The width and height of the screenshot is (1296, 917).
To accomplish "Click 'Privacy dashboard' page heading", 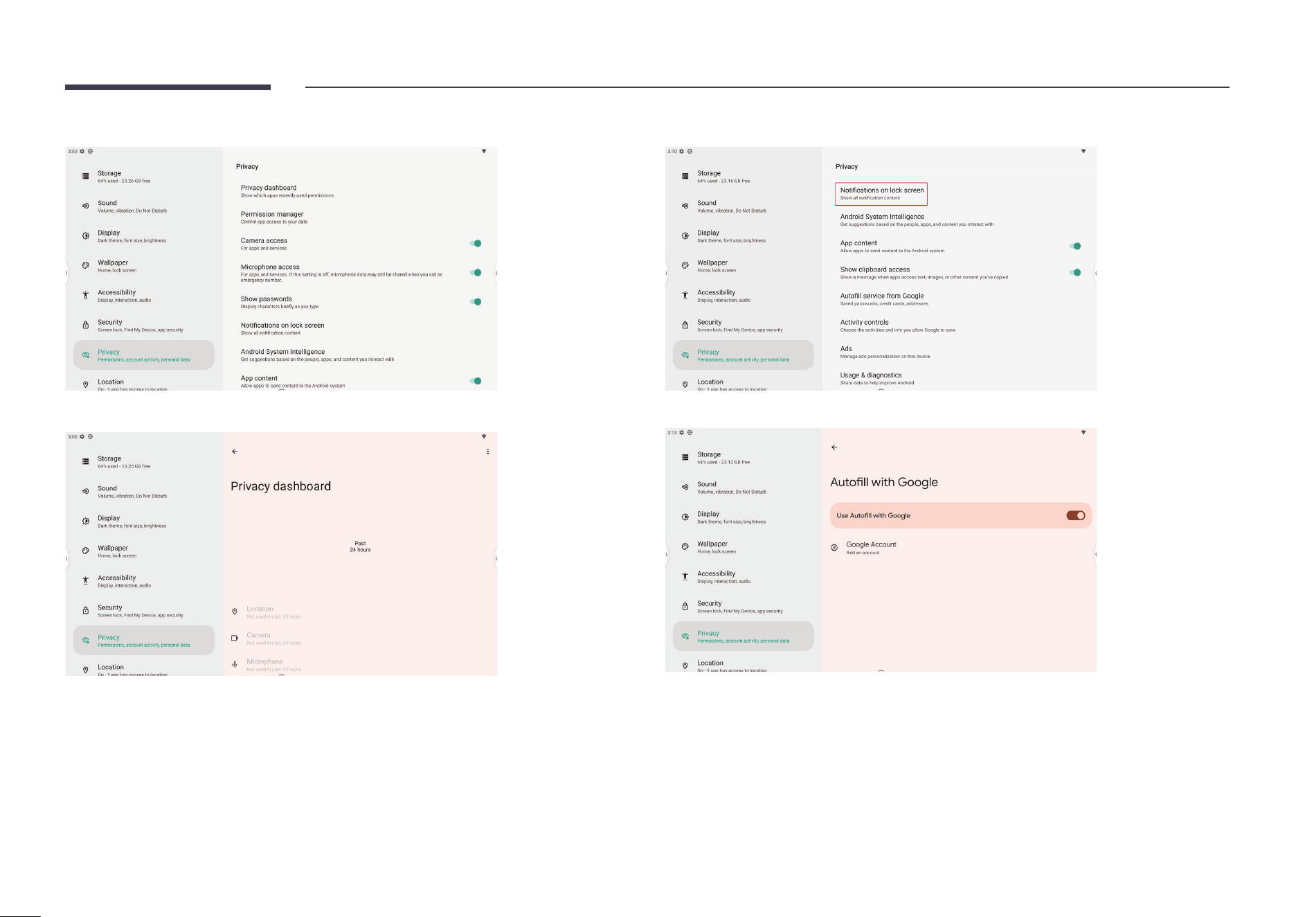I will [x=280, y=486].
